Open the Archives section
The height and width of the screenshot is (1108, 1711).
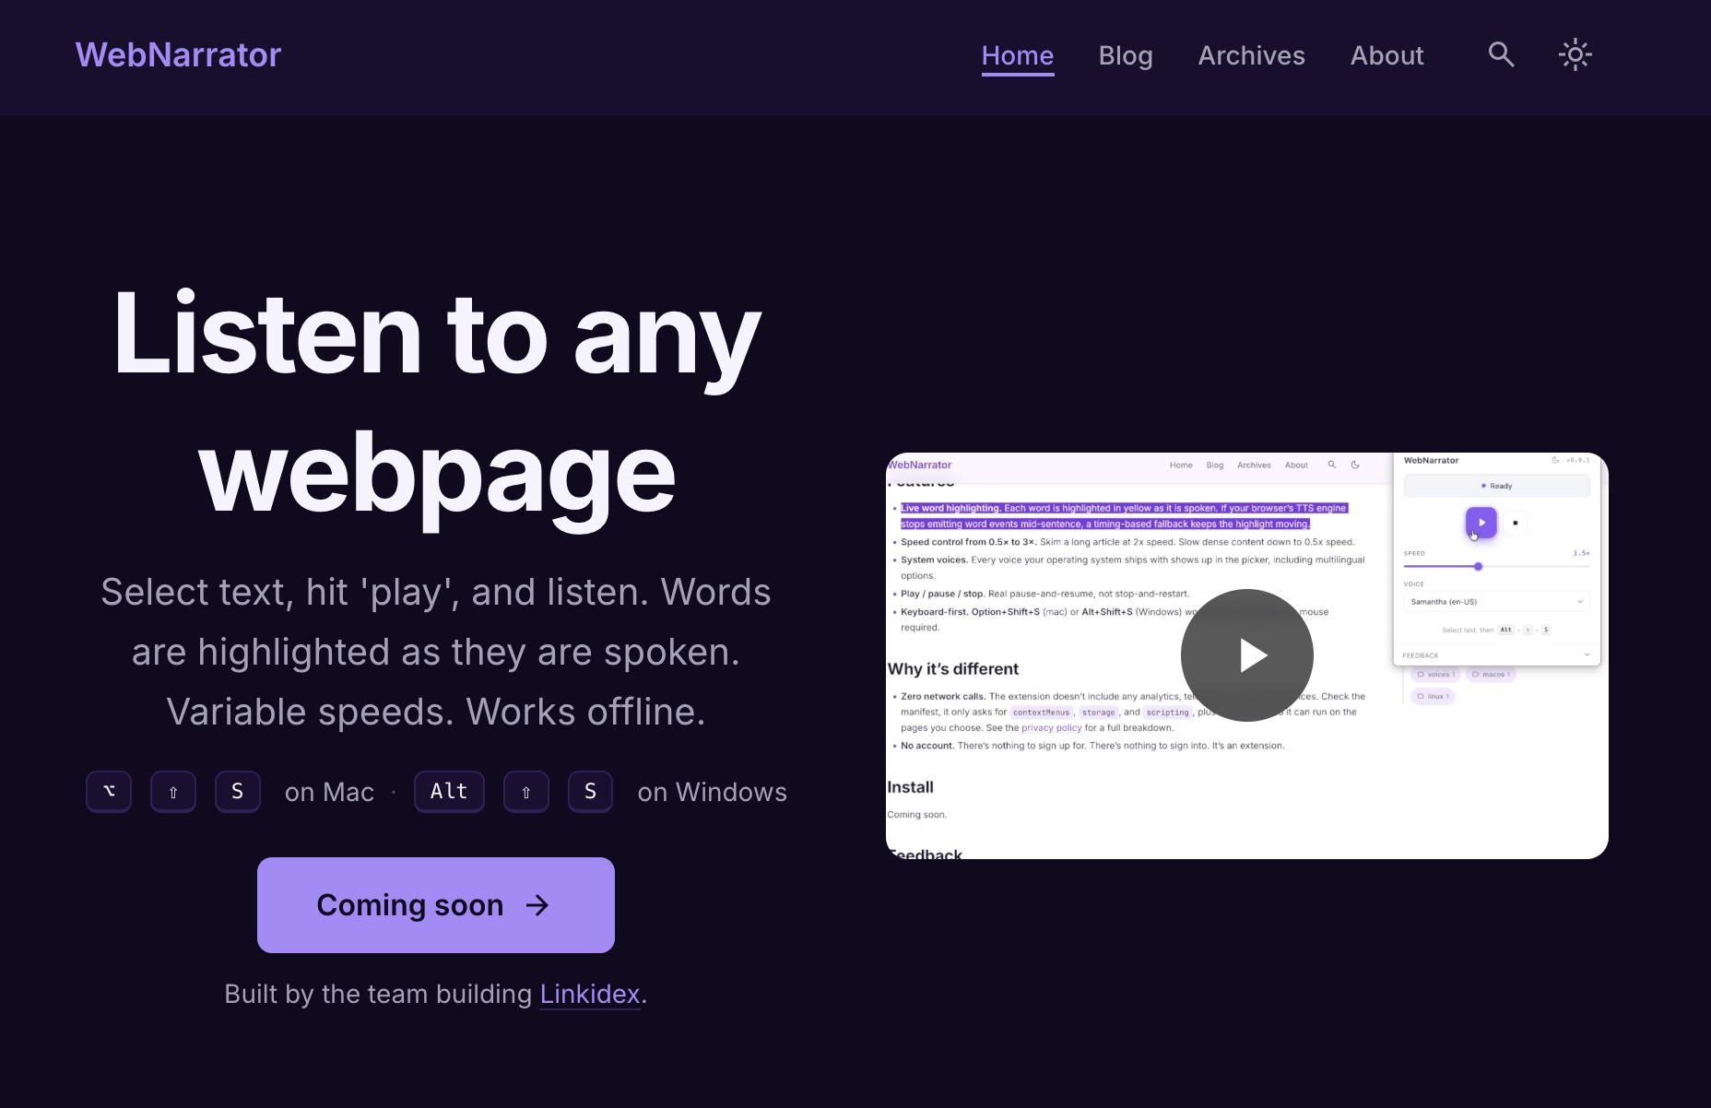[1251, 55]
